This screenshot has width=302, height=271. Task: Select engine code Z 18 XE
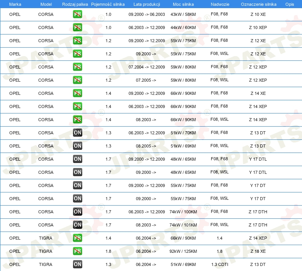pyautogui.click(x=258, y=251)
